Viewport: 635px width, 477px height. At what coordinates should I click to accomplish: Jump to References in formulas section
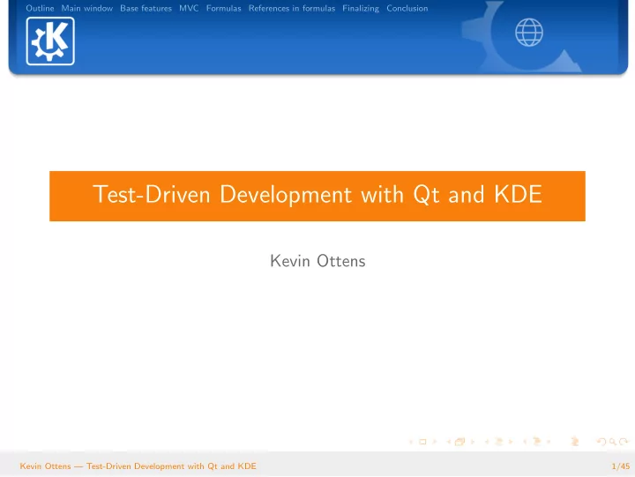(x=292, y=8)
